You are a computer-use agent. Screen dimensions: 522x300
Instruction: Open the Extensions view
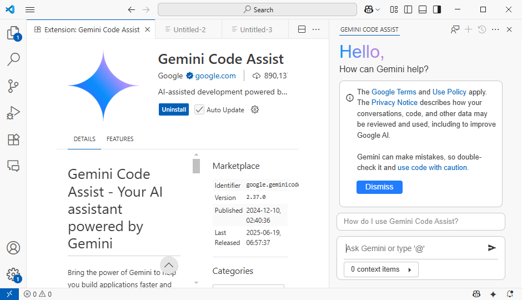(13, 139)
